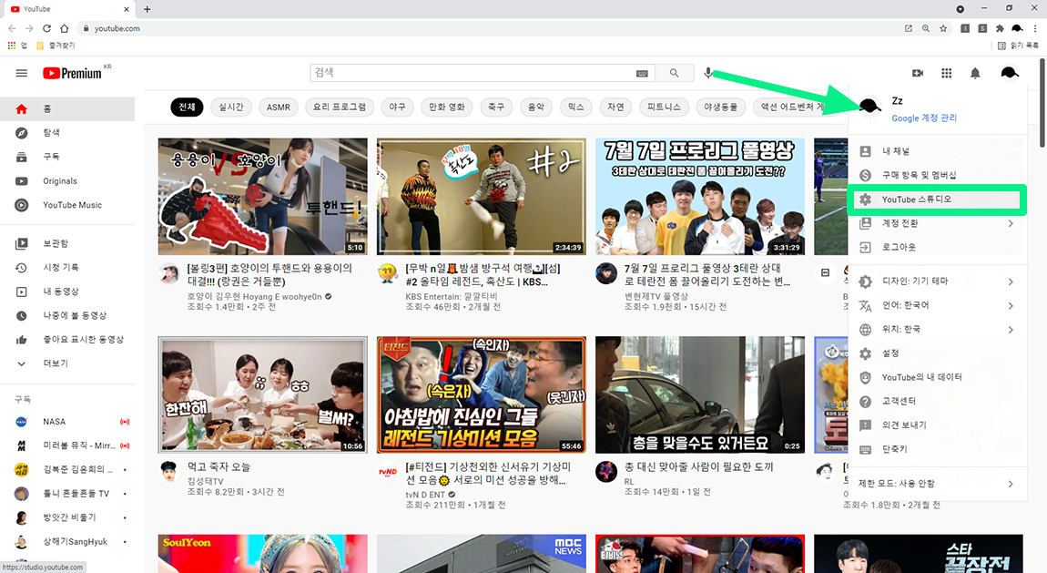Select the 피트니스 filter chip
The height and width of the screenshot is (573, 1047).
(x=664, y=107)
